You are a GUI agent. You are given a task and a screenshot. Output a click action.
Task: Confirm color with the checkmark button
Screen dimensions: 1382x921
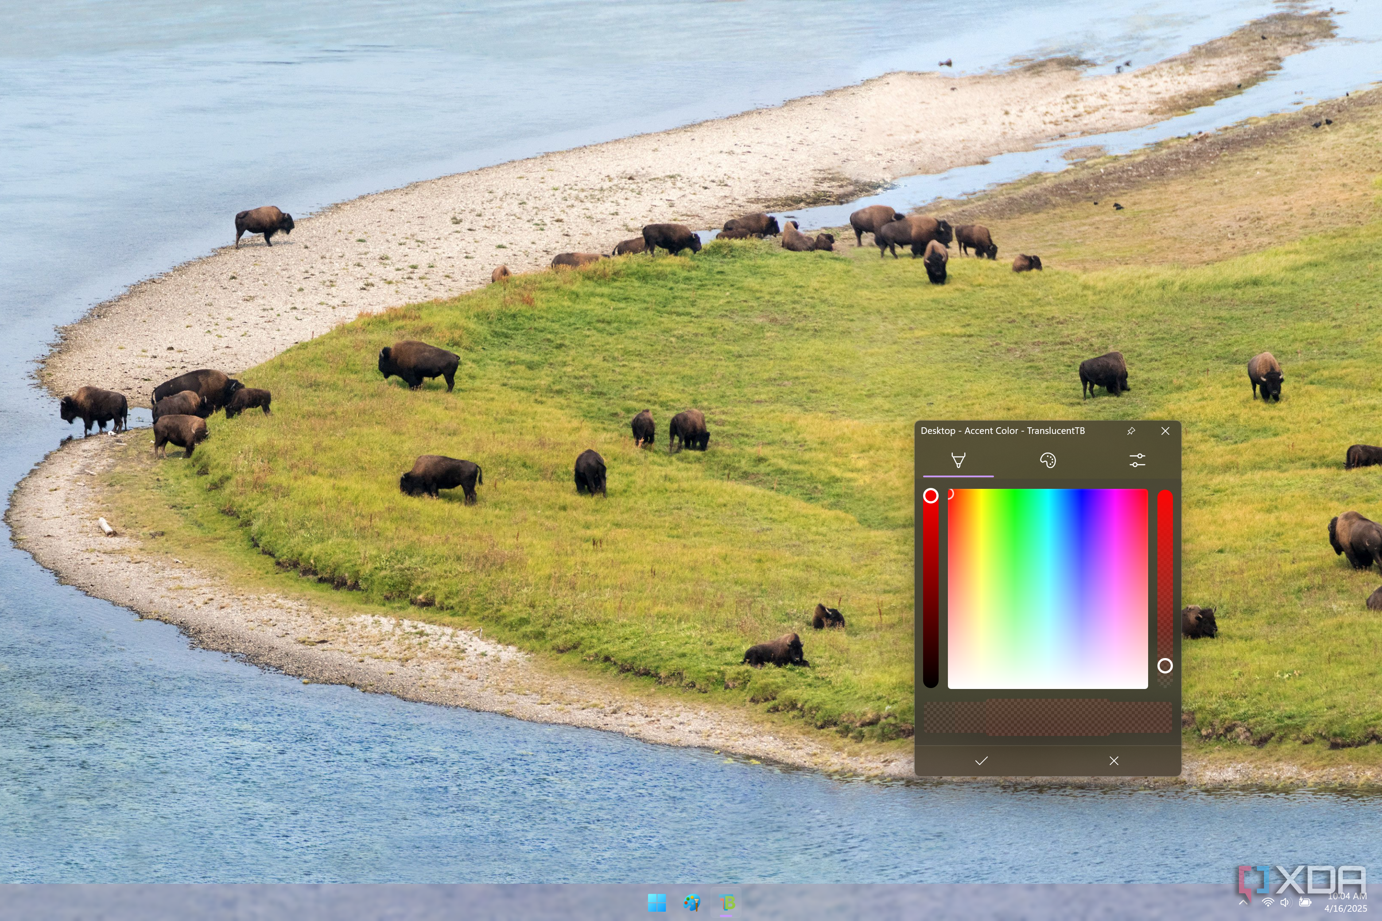click(981, 761)
